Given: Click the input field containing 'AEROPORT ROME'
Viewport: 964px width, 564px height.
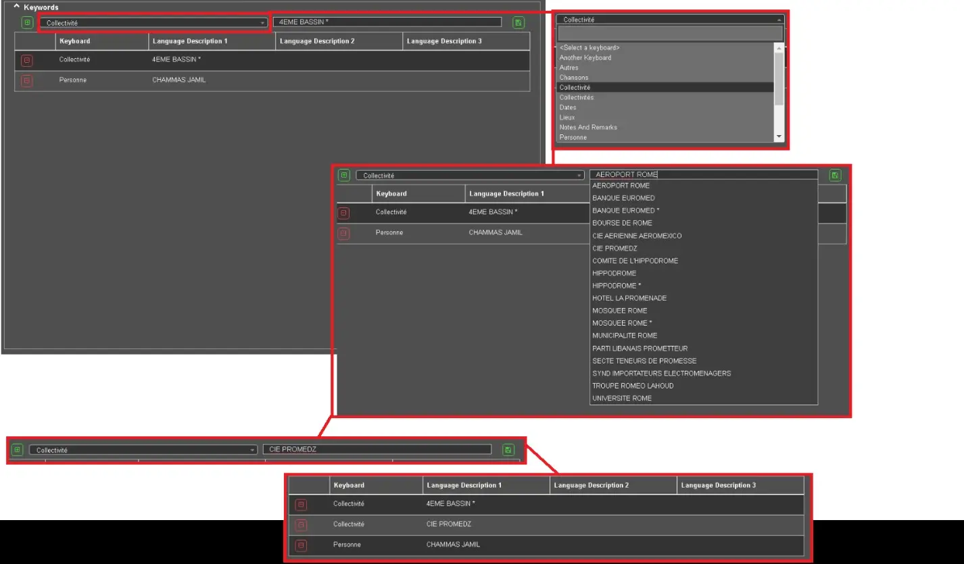Looking at the screenshot, I should (x=703, y=175).
